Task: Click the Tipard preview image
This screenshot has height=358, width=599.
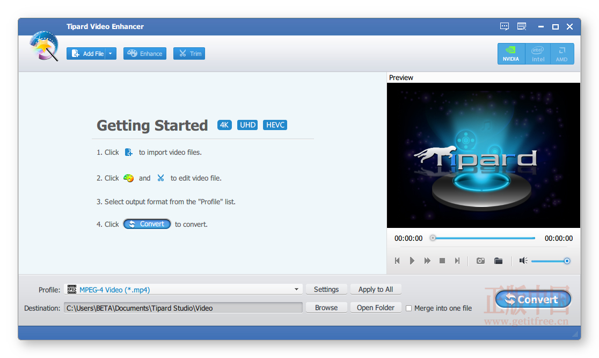Action: click(483, 155)
